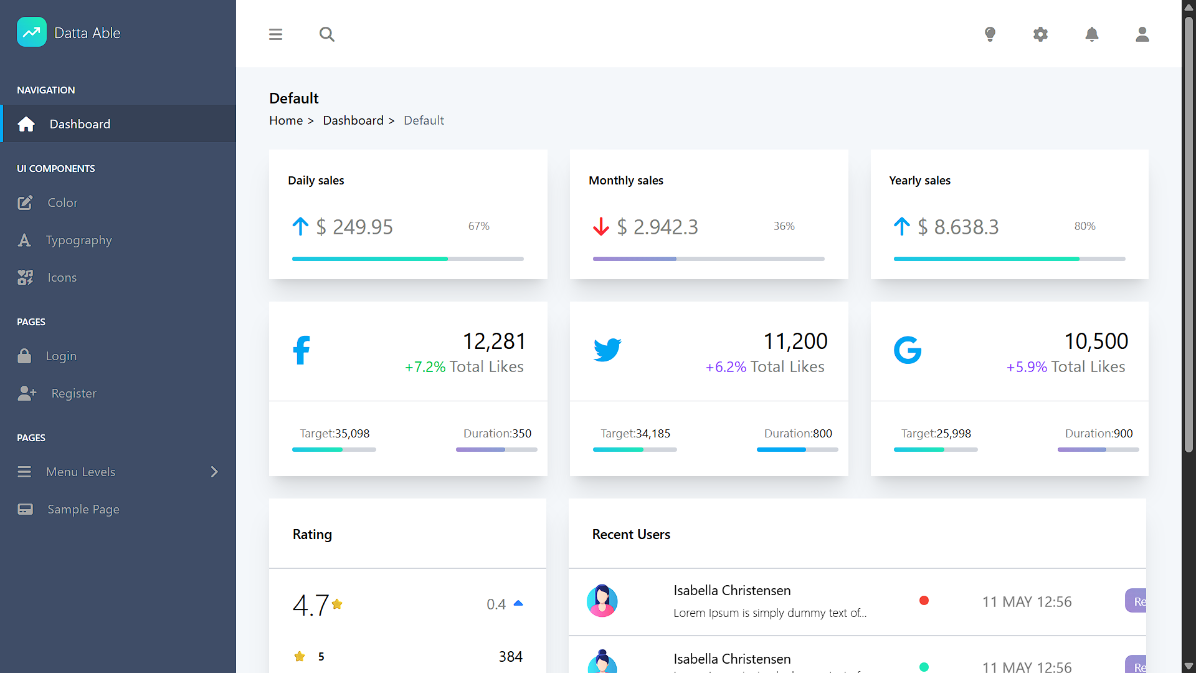
Task: Show notifications via bell icon
Action: point(1091,34)
